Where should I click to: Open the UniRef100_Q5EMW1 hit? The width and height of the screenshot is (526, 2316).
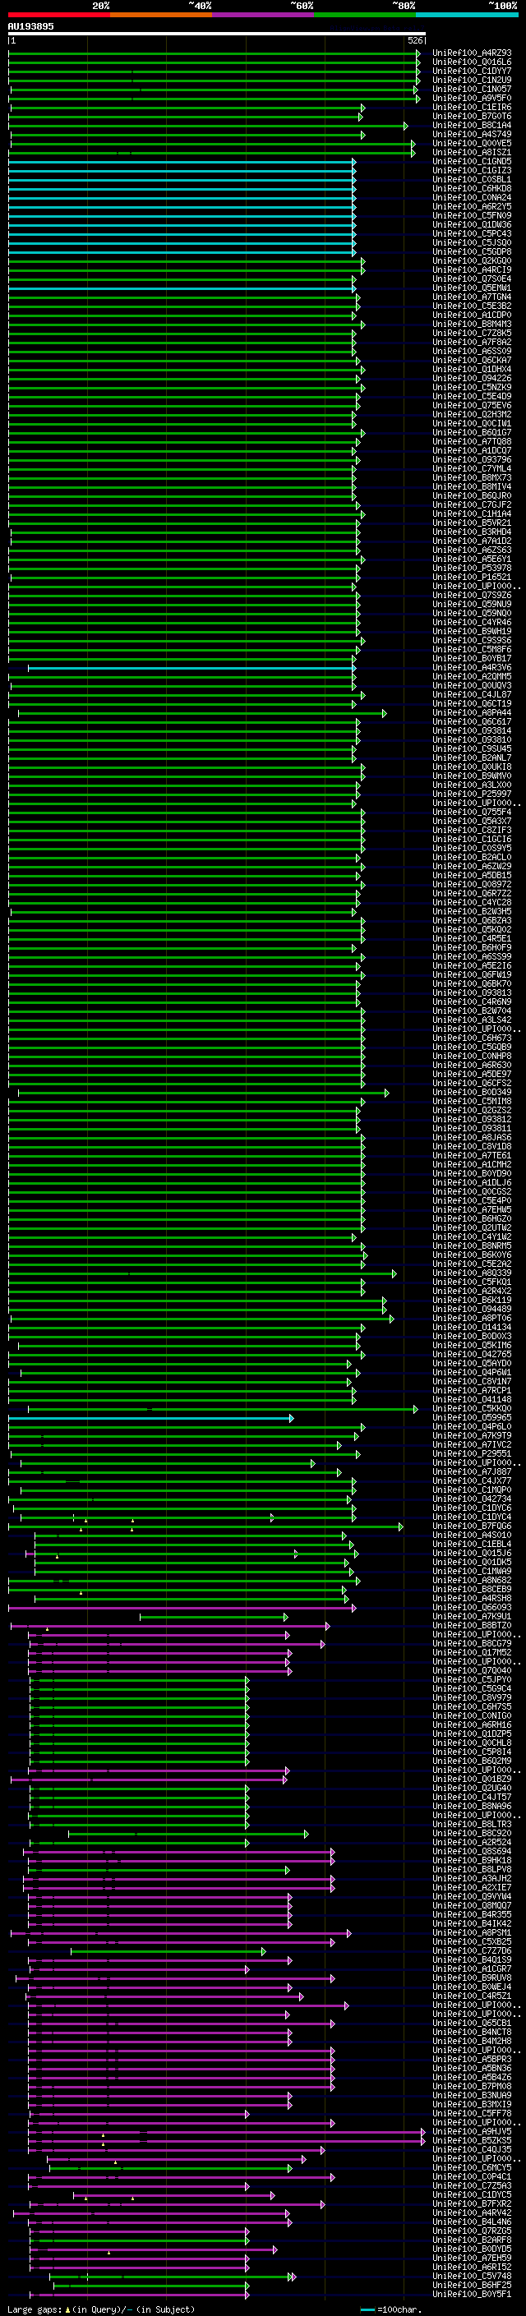[472, 288]
